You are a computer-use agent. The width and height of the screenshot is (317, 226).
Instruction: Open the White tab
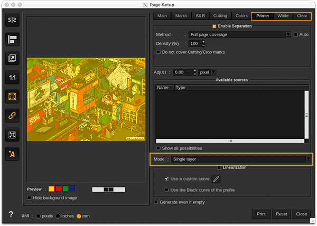click(283, 16)
